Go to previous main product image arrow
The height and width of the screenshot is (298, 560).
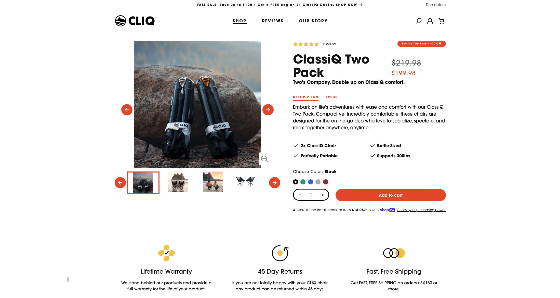pos(127,110)
